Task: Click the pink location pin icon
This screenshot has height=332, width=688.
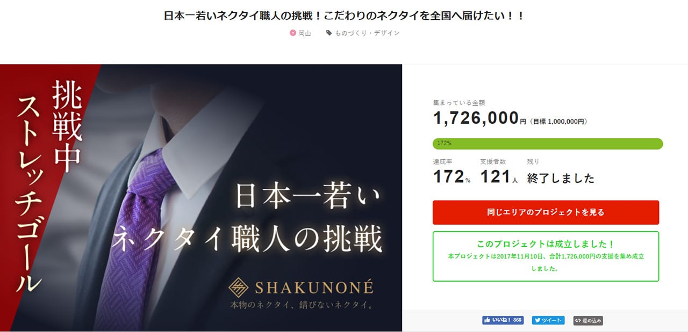Action: pyautogui.click(x=293, y=33)
